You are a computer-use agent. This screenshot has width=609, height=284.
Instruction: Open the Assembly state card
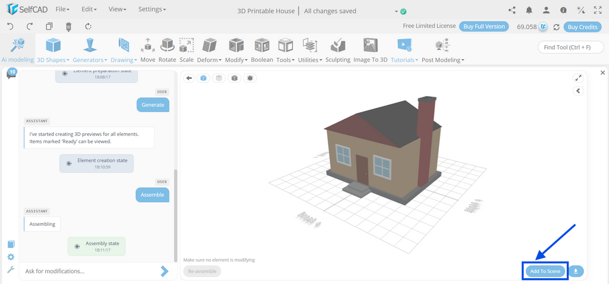coord(97,247)
